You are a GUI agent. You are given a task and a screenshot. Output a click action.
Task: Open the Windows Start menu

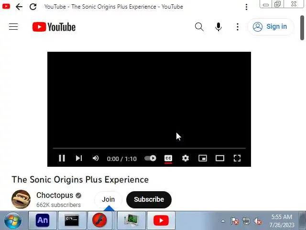(x=13, y=220)
